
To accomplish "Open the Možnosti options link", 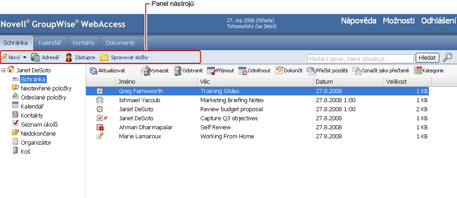I will click(x=399, y=21).
